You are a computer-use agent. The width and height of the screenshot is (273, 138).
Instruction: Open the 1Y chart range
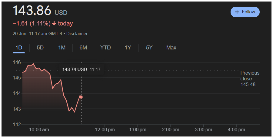tap(128, 48)
